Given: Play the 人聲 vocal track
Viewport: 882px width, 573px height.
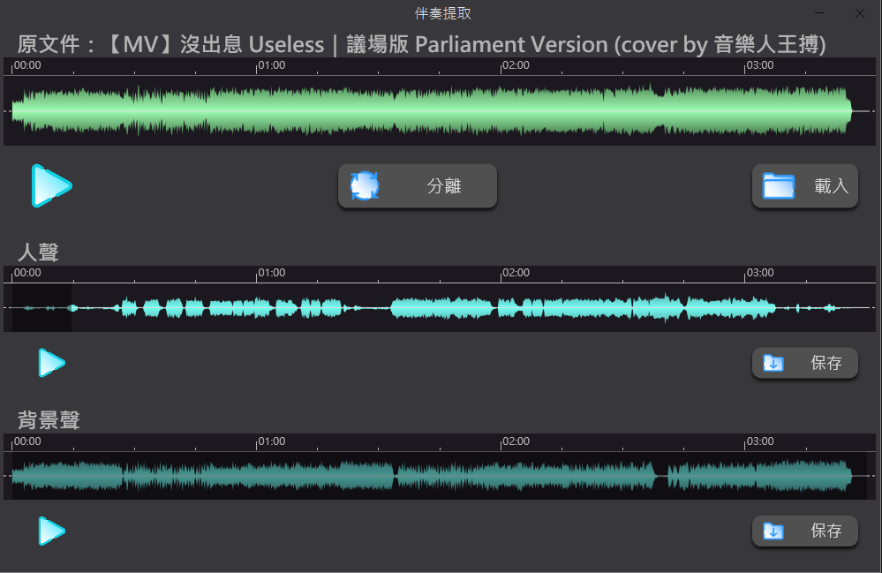Looking at the screenshot, I should pyautogui.click(x=52, y=363).
